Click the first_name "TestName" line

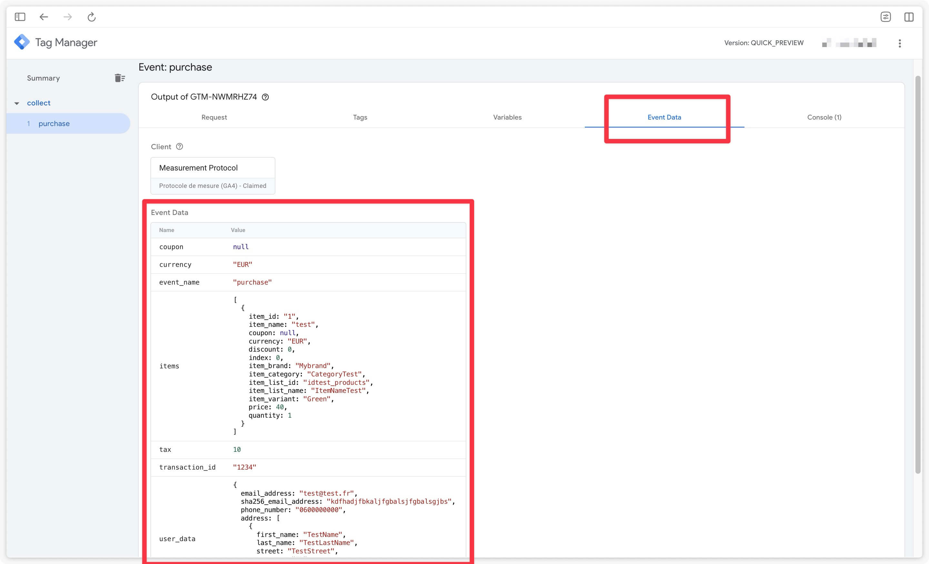[301, 535]
